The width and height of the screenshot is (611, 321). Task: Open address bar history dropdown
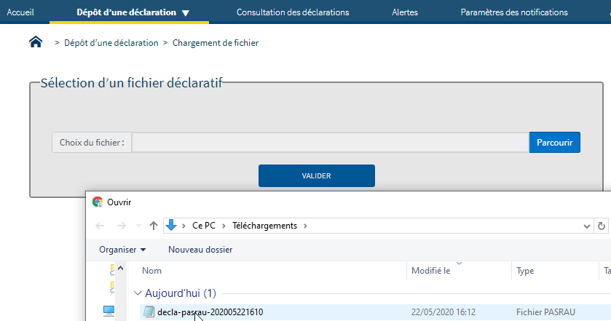click(x=586, y=226)
